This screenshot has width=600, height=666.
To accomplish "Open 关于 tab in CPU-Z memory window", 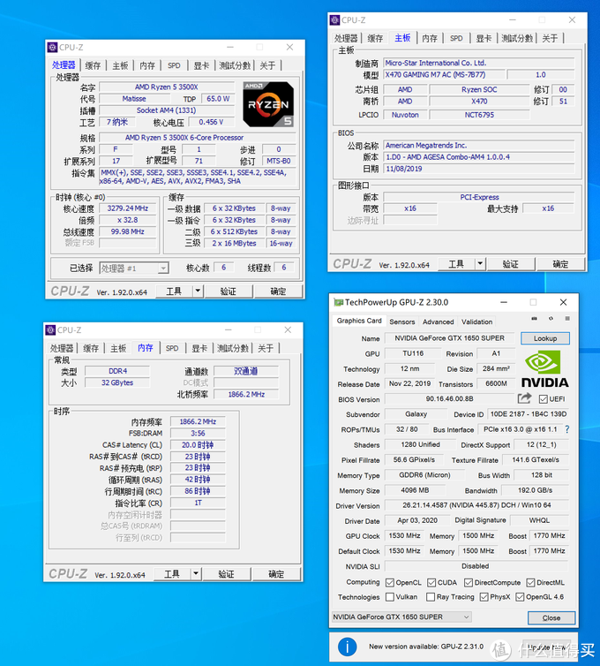I will [266, 348].
